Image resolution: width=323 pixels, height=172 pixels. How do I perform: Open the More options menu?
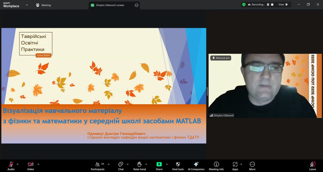252,166
